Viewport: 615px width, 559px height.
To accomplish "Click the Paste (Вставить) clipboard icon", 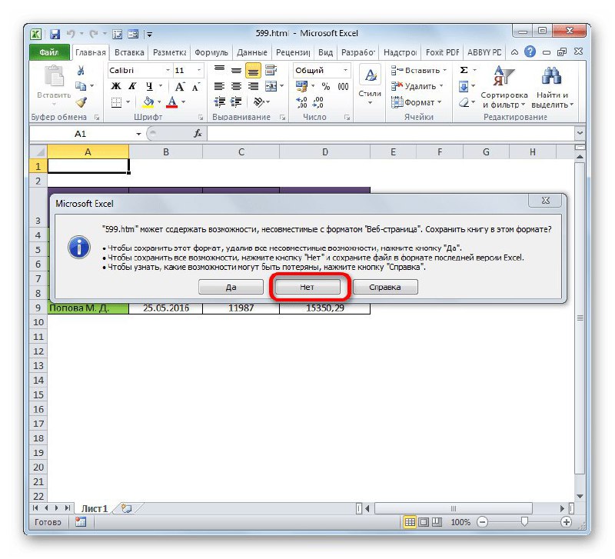I will pos(54,76).
